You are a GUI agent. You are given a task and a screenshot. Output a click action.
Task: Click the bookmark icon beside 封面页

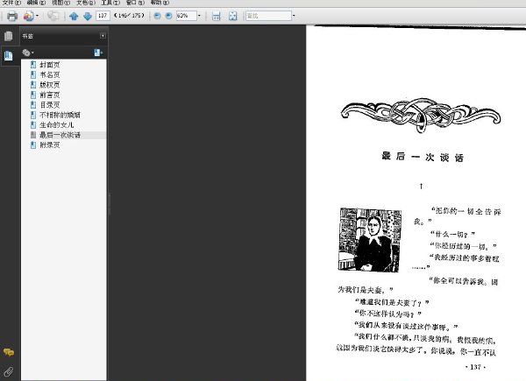click(33, 65)
